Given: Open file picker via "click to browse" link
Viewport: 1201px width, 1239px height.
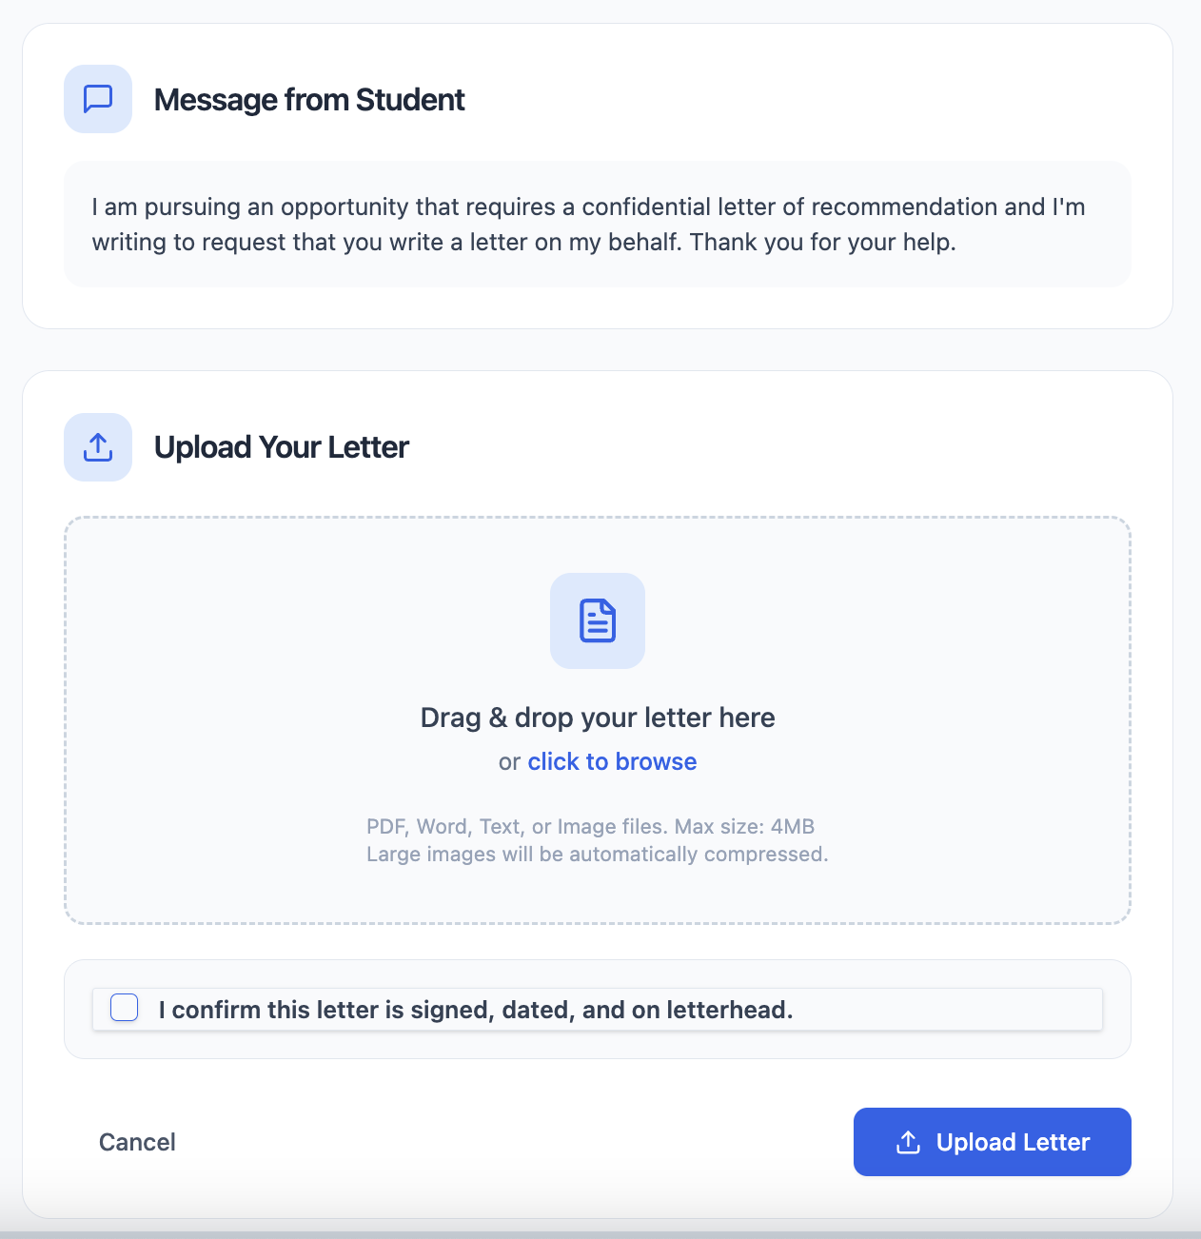Looking at the screenshot, I should [x=612, y=761].
